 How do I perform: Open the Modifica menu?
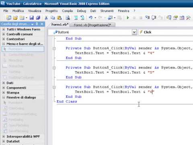point(18,11)
